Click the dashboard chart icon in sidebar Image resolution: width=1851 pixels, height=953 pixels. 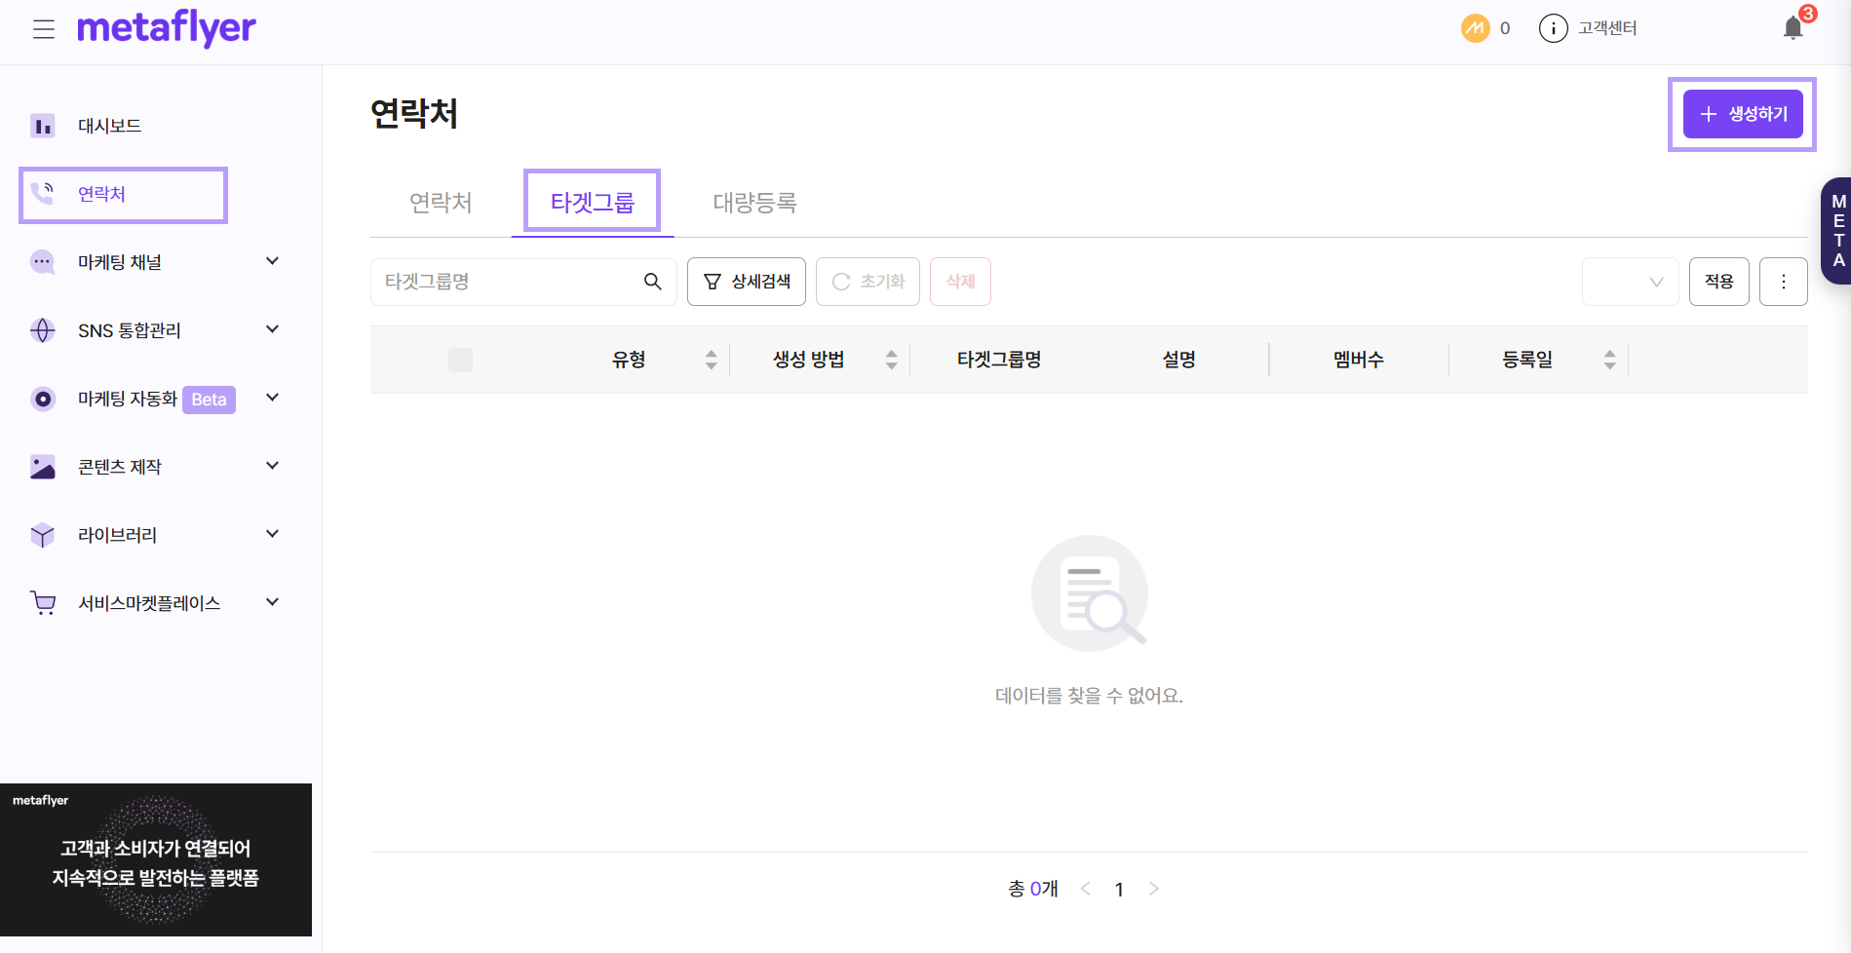tap(43, 126)
